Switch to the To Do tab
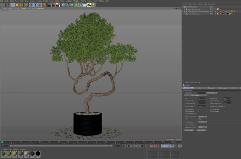Viewport: 241px width, 159px height. 234,88
